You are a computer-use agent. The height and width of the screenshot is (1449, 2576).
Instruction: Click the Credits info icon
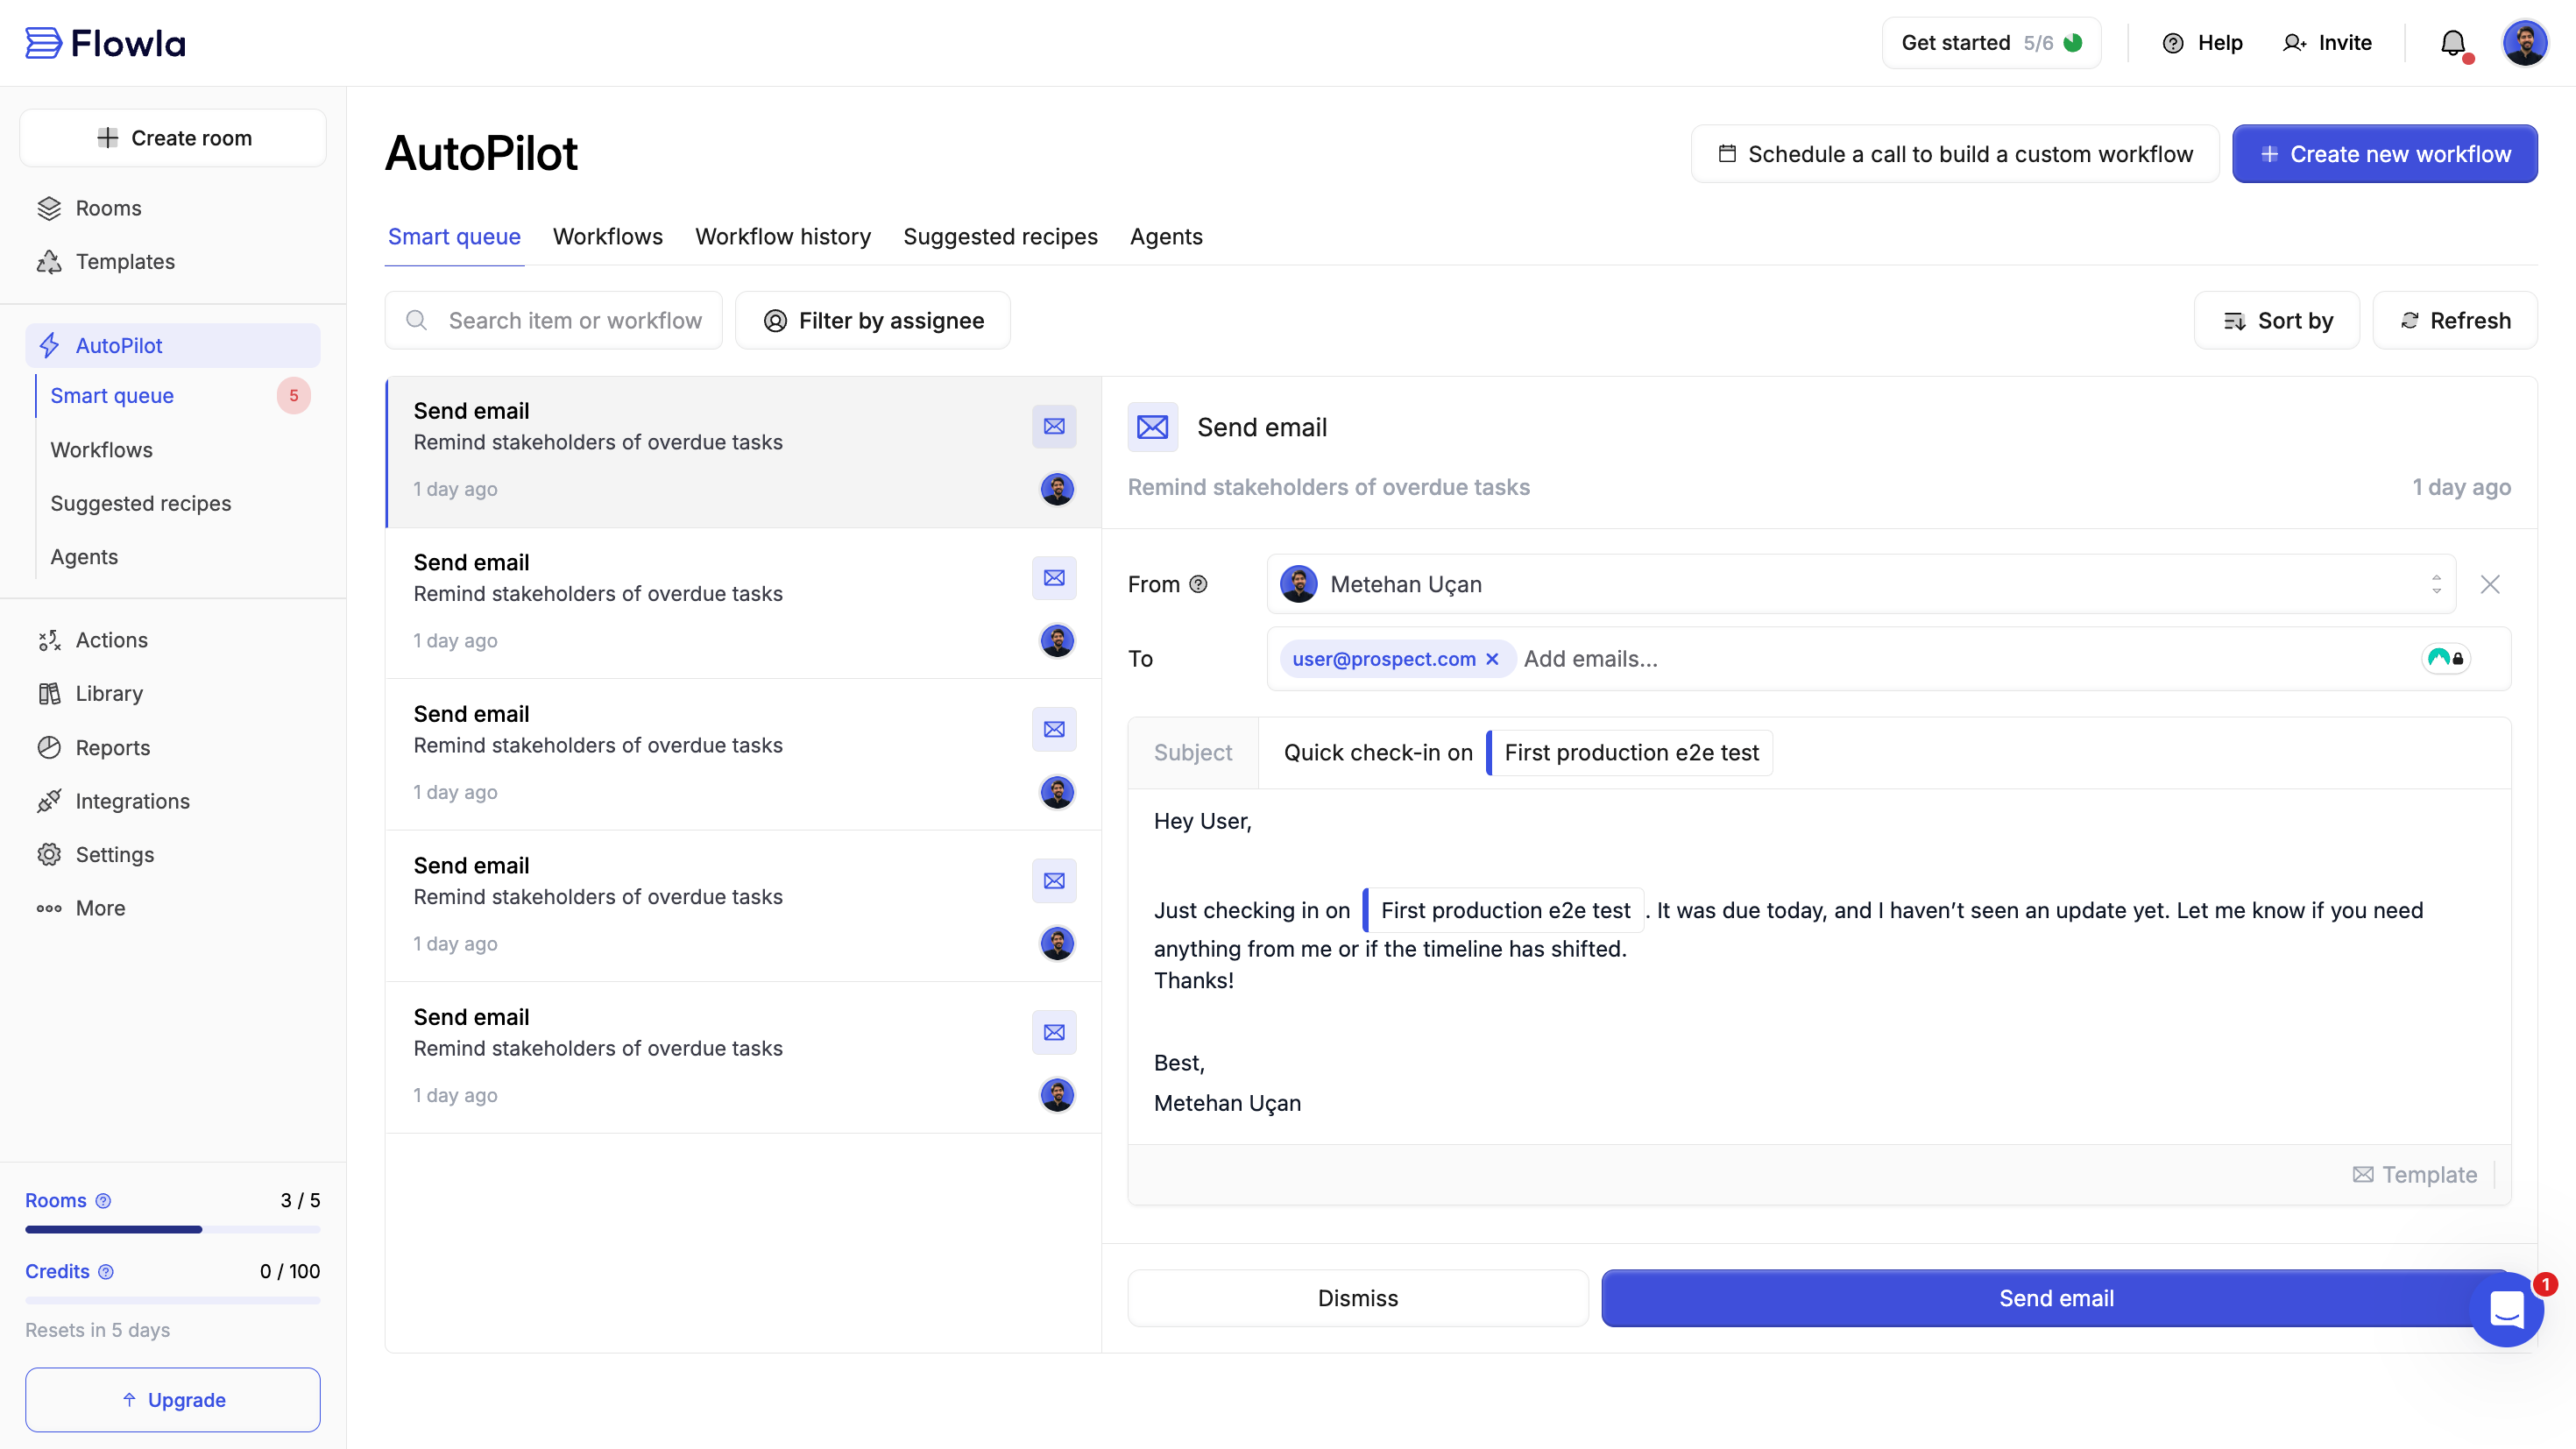coord(106,1271)
